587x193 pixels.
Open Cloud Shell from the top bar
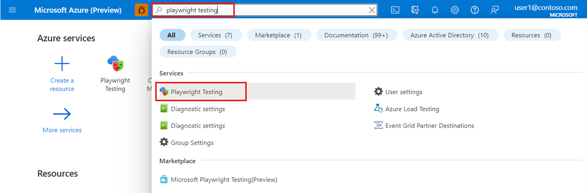pos(394,10)
